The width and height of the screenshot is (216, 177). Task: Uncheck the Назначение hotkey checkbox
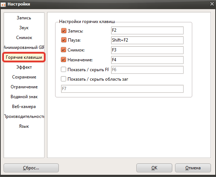(63, 59)
